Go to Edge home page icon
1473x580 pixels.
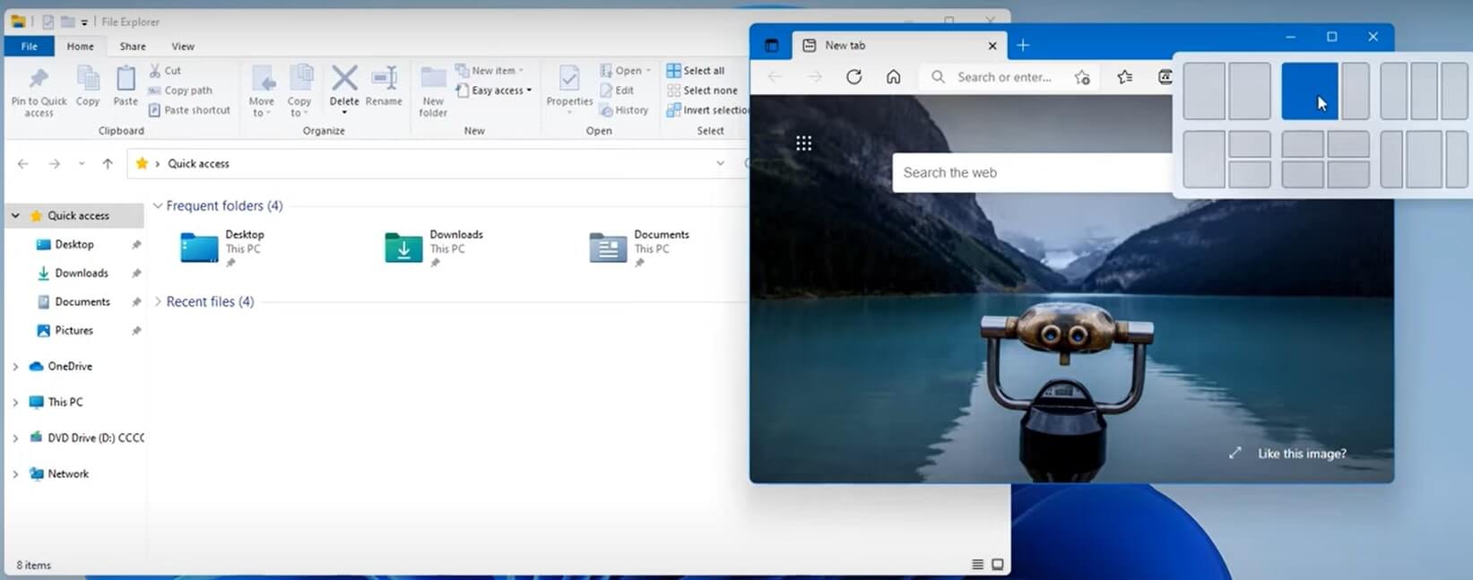click(893, 77)
